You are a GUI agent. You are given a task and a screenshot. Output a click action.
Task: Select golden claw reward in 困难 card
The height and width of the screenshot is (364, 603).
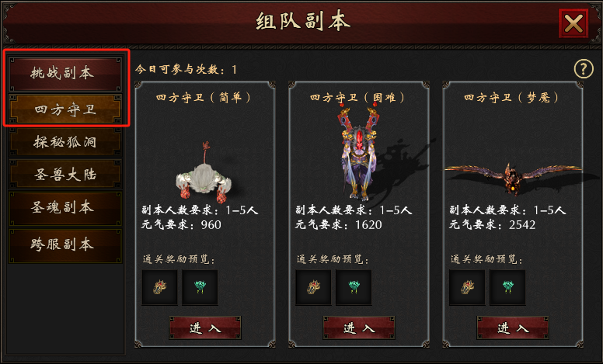(313, 287)
